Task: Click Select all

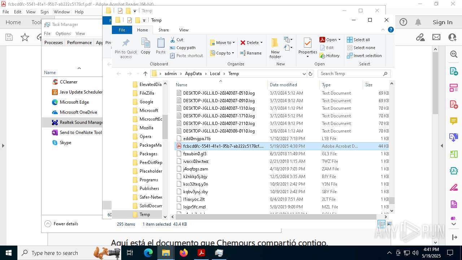Action: coord(358,40)
